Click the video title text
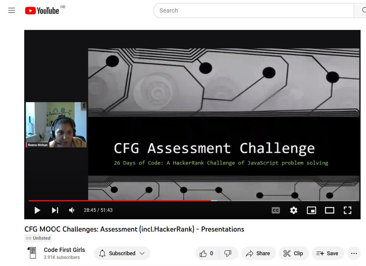The image size is (366, 266). point(134,229)
